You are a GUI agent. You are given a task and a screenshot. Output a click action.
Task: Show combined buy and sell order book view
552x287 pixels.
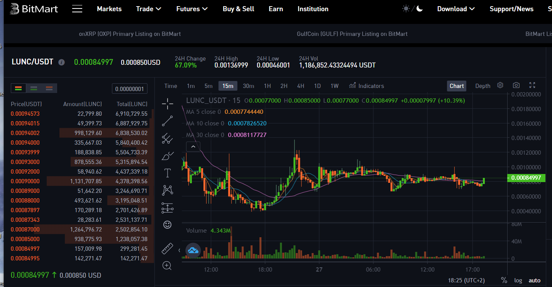[18, 88]
